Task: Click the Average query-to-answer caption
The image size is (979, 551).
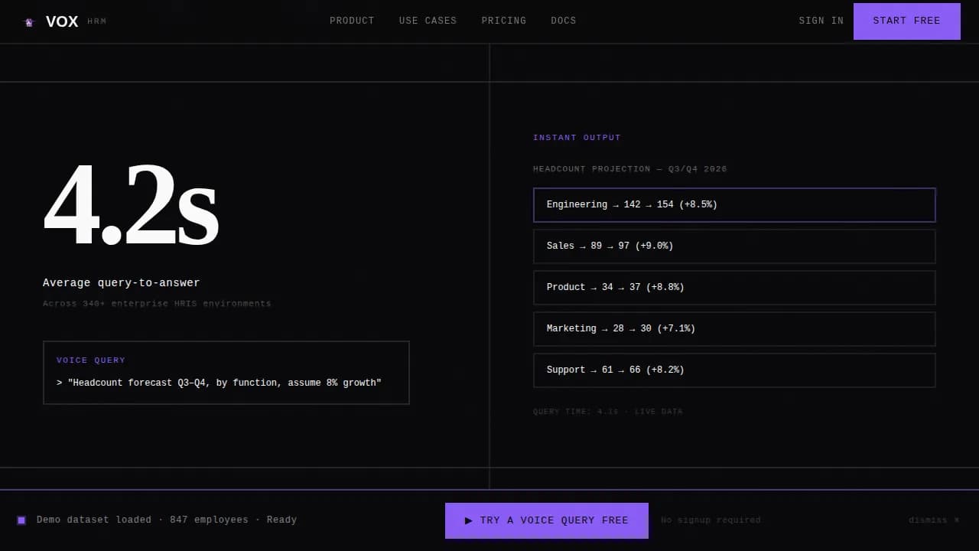Action: pos(122,283)
